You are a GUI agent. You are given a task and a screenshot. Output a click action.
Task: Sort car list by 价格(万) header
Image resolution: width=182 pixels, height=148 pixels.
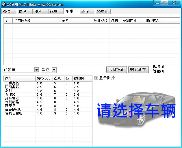point(44,78)
